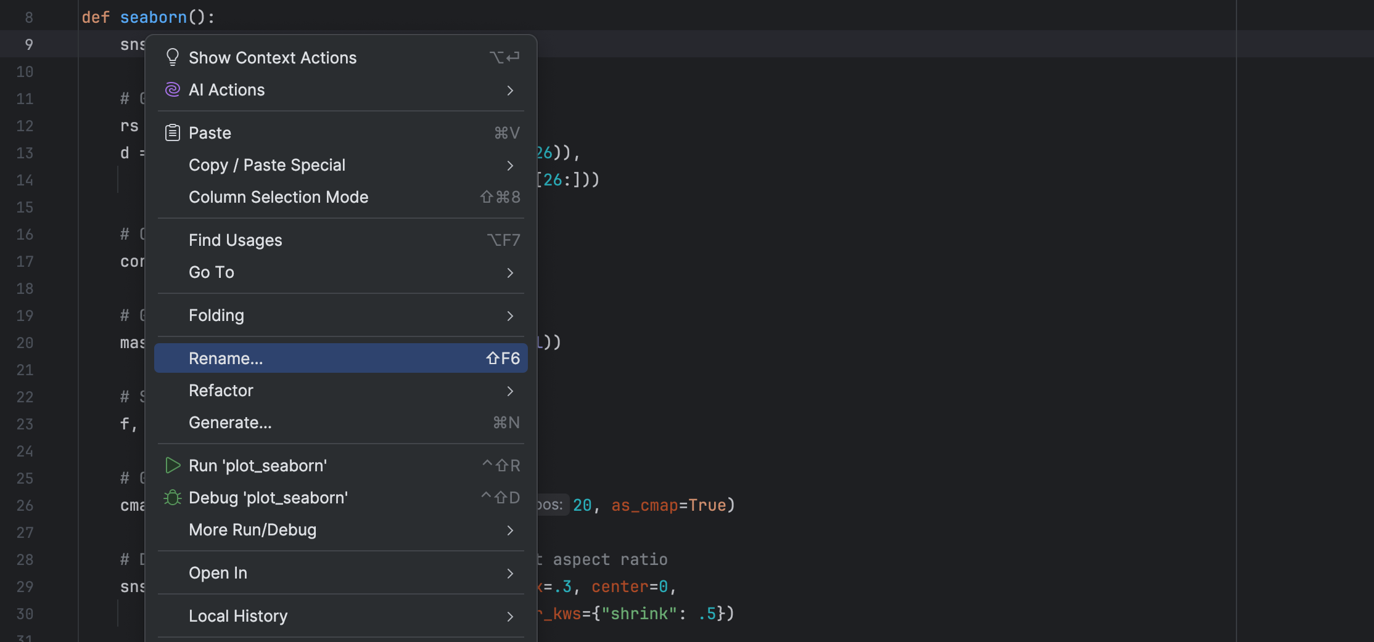This screenshot has width=1374, height=642.
Task: Expand the Folding submenu
Action: click(x=510, y=316)
